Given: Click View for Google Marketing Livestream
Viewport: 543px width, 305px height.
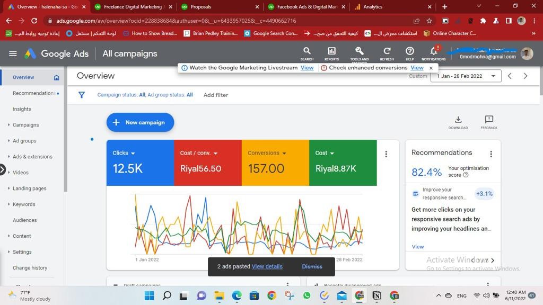Looking at the screenshot, I should point(307,68).
